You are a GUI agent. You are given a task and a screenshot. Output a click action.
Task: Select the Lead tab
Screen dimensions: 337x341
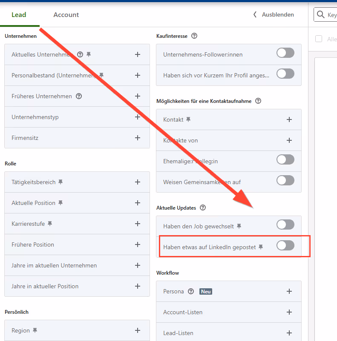tap(19, 14)
